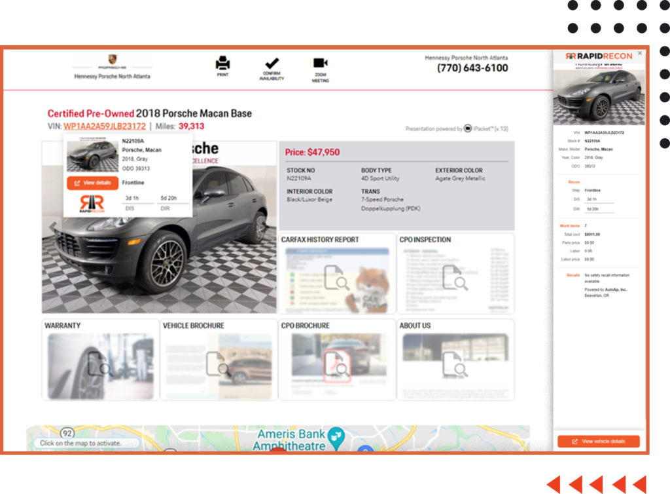Click the stock number N22109A in side panel

click(592, 141)
